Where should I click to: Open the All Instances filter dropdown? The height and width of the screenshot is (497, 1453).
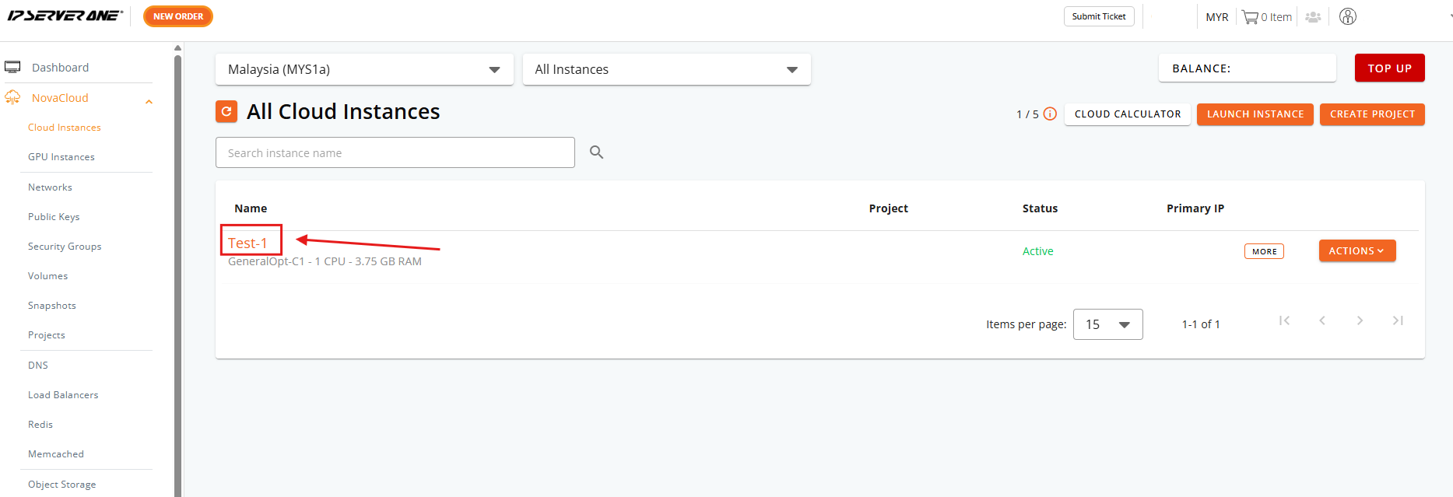pyautogui.click(x=667, y=69)
